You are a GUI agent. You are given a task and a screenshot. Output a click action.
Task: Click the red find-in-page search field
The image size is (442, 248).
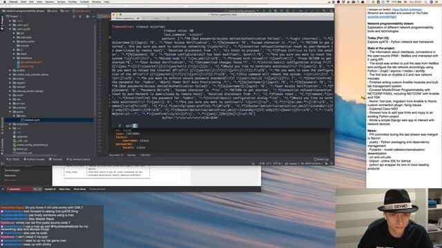click(19, 189)
